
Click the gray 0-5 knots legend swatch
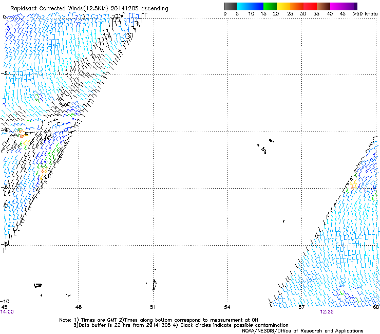point(230,6)
